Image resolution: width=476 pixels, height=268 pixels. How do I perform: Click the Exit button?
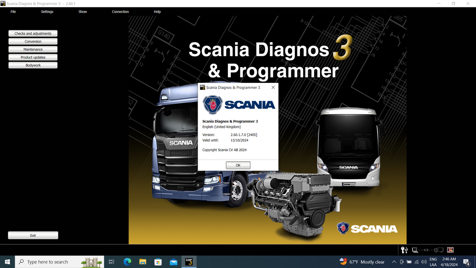[33, 235]
